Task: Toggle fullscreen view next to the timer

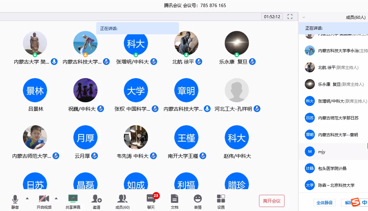Action: [x=290, y=16]
